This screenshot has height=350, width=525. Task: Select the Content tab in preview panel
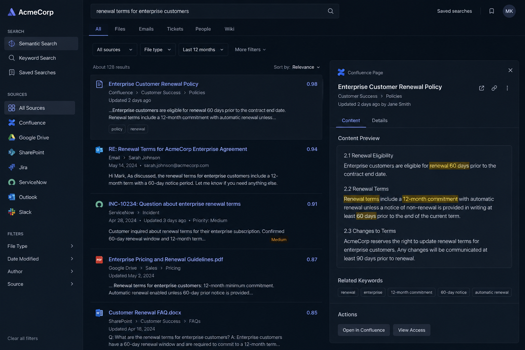(351, 120)
